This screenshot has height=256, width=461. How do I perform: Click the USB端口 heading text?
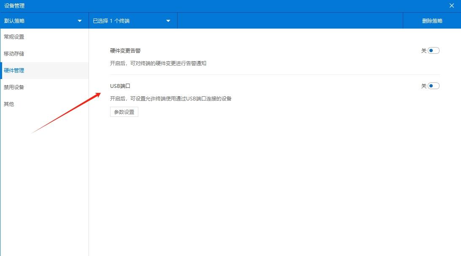pos(119,85)
